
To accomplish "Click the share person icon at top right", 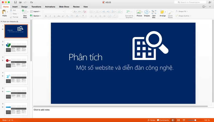I will click(210, 2).
